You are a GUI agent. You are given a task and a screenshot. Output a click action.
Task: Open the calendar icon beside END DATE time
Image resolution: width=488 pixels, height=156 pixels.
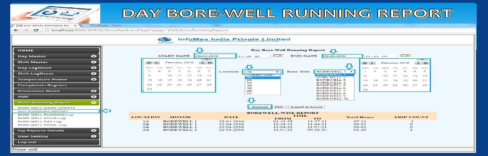click(x=406, y=56)
